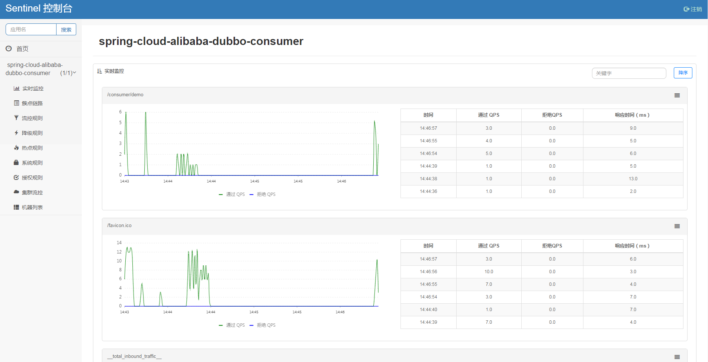Select 系统规则 in the sidebar
The width and height of the screenshot is (708, 362).
(32, 163)
